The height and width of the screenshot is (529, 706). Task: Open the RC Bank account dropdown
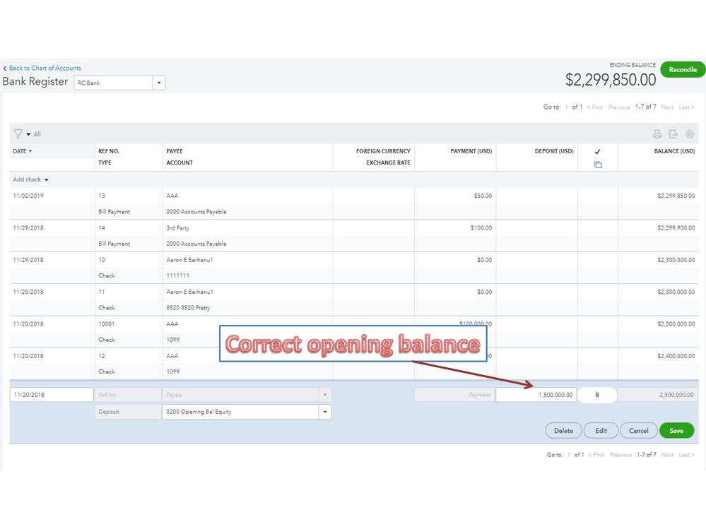159,83
